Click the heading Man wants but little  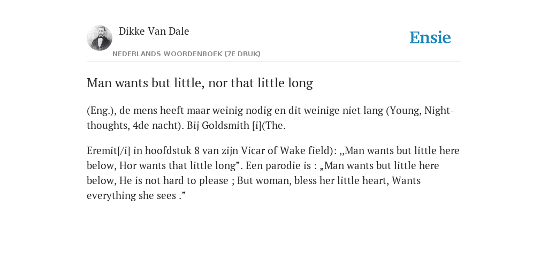pyautogui.click(x=200, y=83)
